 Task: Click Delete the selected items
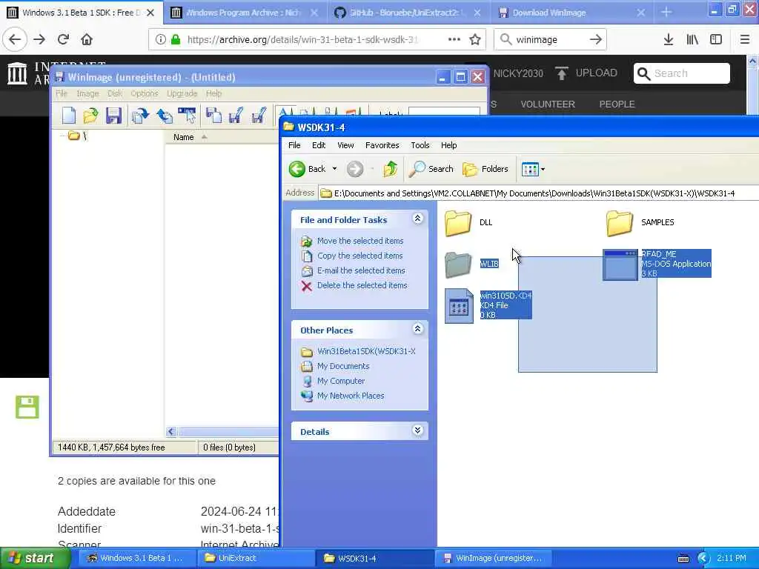pos(362,285)
